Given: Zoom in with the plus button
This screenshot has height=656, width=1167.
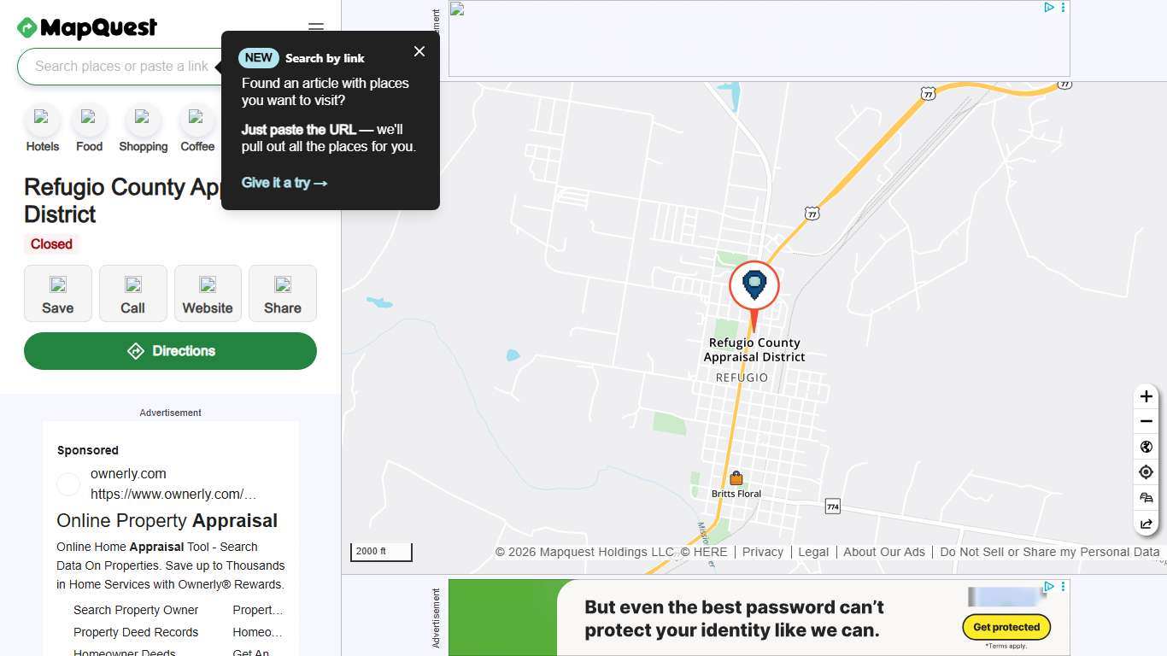Looking at the screenshot, I should coord(1146,396).
